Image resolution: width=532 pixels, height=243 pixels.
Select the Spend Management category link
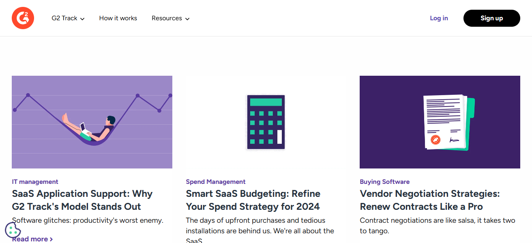coord(216,182)
